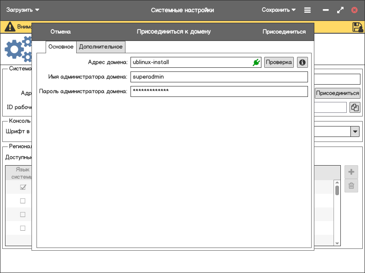Click Отмена to cancel the dialog

pos(61,32)
